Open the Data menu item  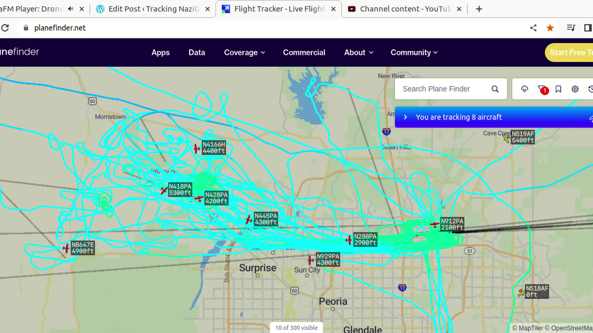click(x=196, y=52)
